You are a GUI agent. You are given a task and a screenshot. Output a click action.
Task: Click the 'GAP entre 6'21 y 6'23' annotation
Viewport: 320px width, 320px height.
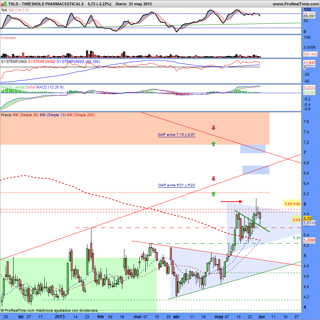176,185
